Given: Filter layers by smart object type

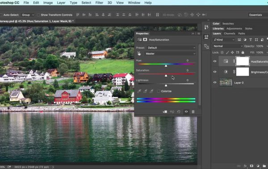Looking at the screenshot, I should pos(262,40).
